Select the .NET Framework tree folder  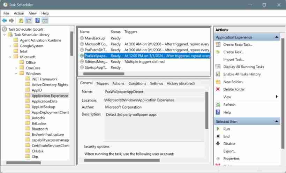(45, 79)
